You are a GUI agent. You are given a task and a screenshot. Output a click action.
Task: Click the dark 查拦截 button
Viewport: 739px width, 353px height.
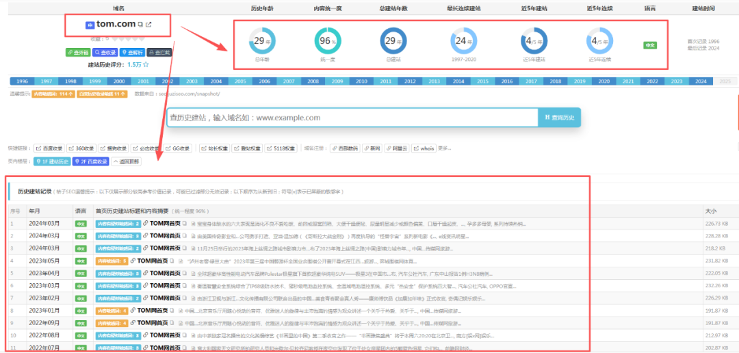point(159,52)
